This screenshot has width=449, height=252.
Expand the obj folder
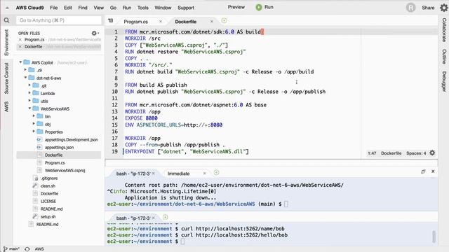[x=34, y=124]
